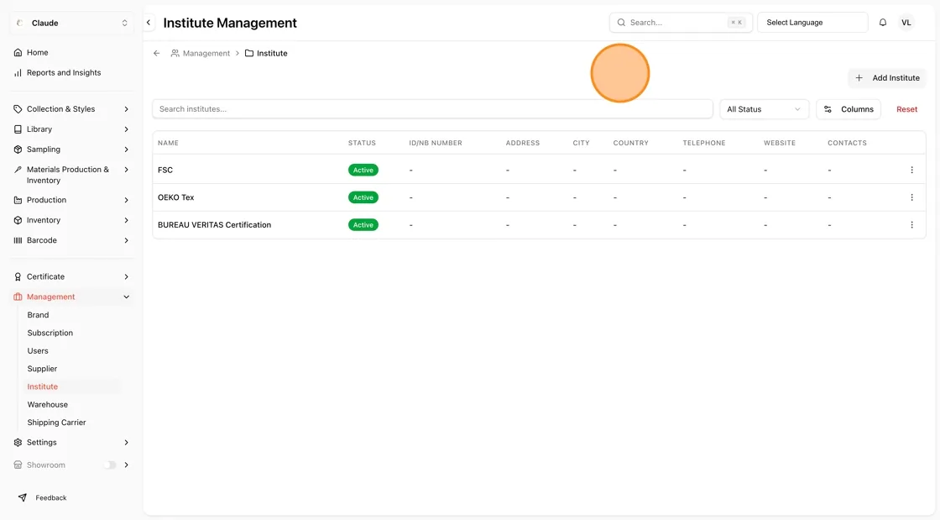940x520 pixels.
Task: Expand the Barcode chevron
Action: [126, 240]
